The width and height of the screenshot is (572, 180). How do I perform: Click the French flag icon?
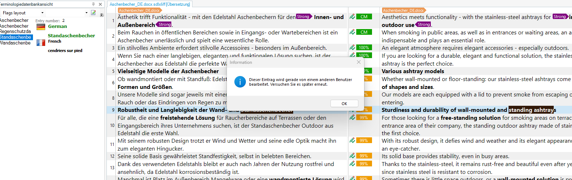tap(41, 43)
